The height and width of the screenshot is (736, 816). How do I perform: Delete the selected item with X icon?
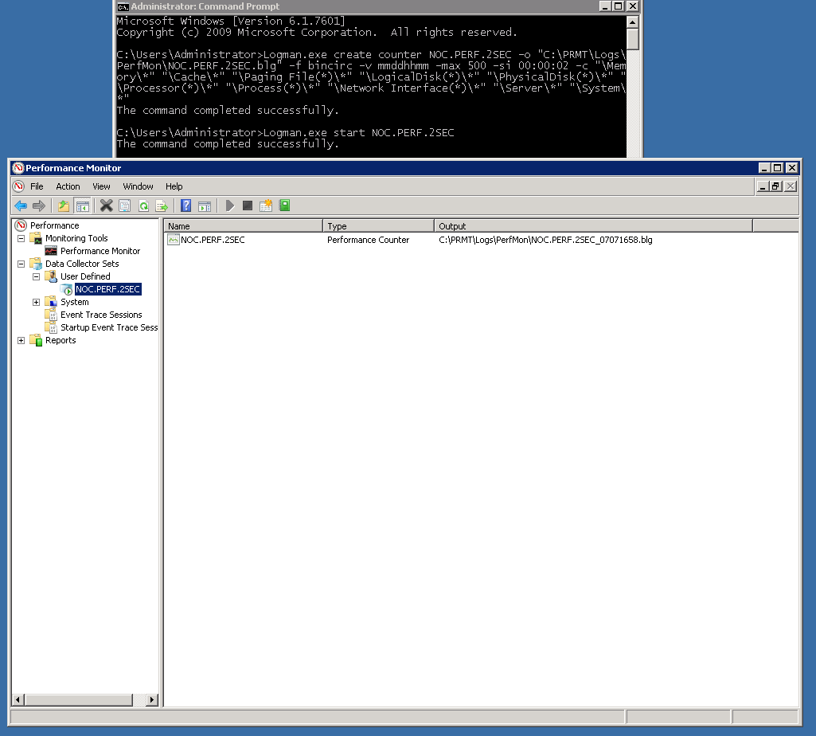click(x=106, y=206)
